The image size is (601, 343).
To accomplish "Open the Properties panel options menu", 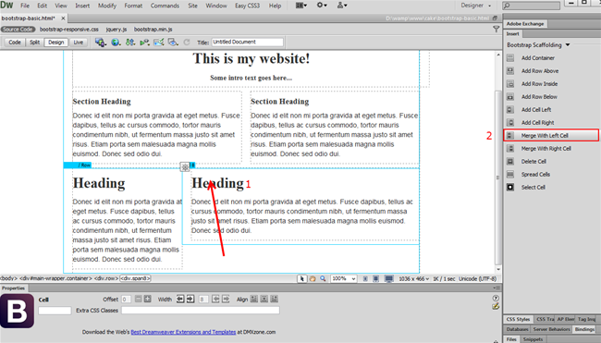I will pos(497,288).
